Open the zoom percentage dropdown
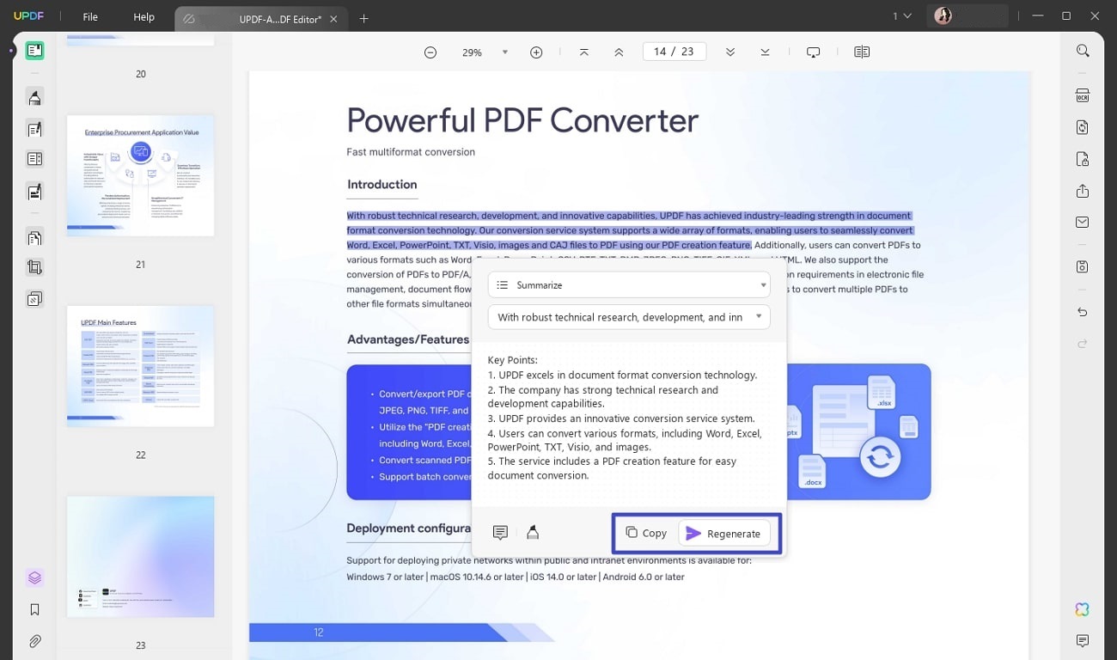This screenshot has height=660, width=1117. click(x=504, y=52)
